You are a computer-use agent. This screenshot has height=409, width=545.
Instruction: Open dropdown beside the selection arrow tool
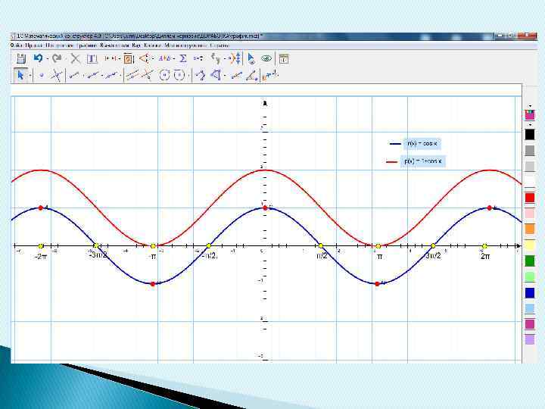point(30,75)
